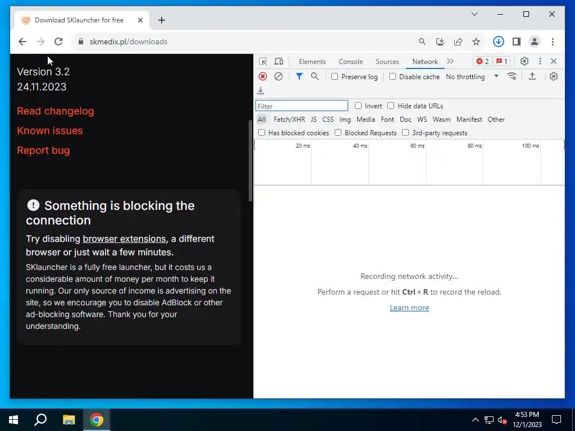Open the Read changelog link
Viewport: 575px width, 431px height.
[x=56, y=111]
